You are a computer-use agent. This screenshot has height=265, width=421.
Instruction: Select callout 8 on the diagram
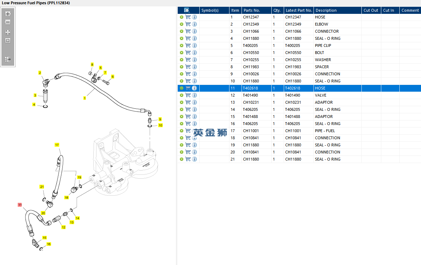(92, 65)
